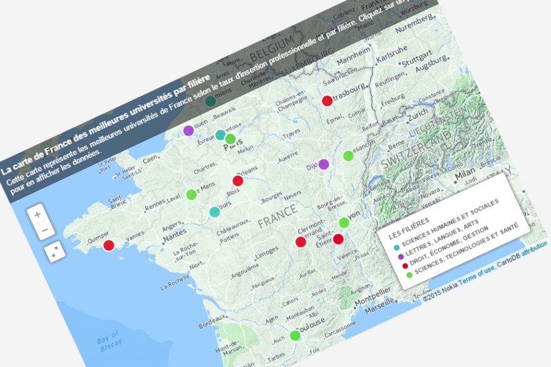Click the dark teal marker near Amiens
Screen dimensions: 551x367
210,101
